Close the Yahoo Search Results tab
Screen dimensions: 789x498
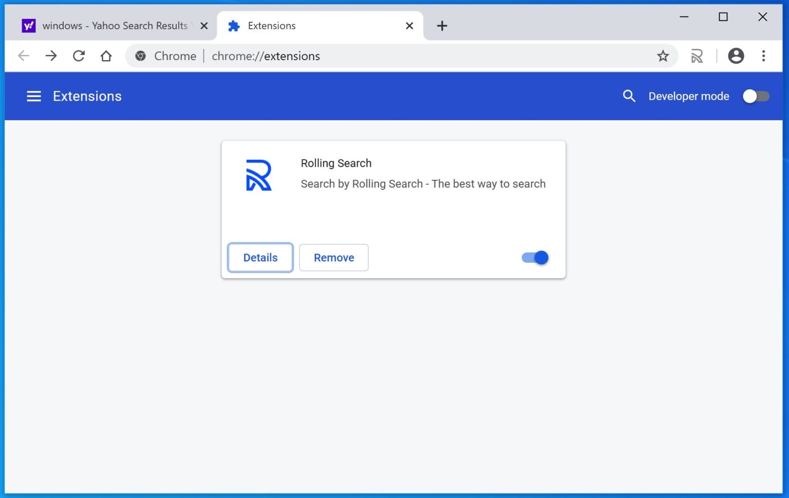coord(204,26)
